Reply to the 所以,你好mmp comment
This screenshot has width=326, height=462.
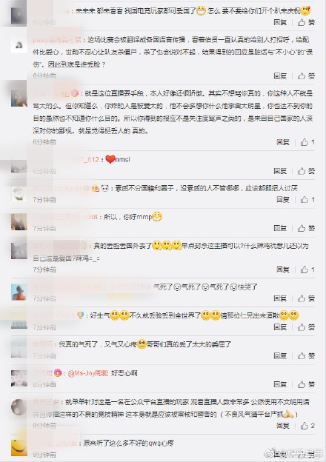pyautogui.click(x=280, y=228)
